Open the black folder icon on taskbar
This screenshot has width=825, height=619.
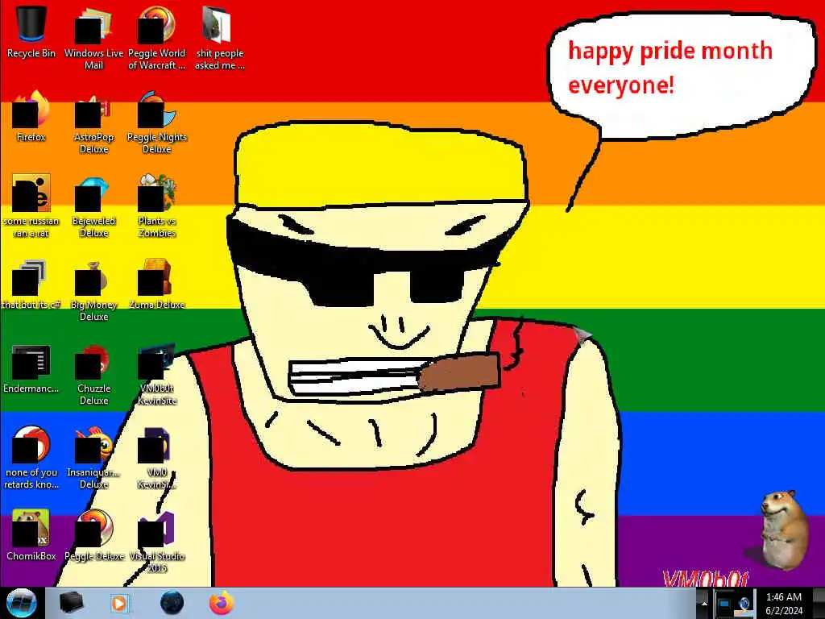(71, 603)
